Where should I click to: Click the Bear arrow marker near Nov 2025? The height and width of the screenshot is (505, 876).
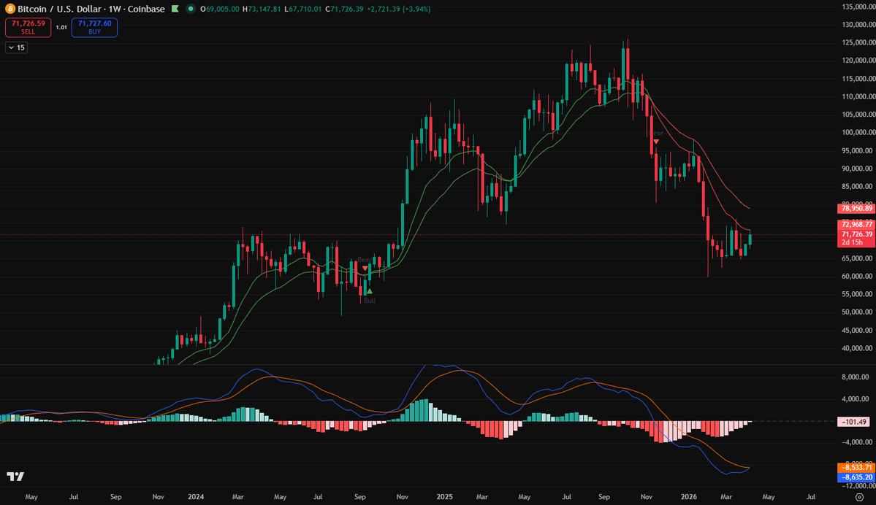pyautogui.click(x=656, y=142)
